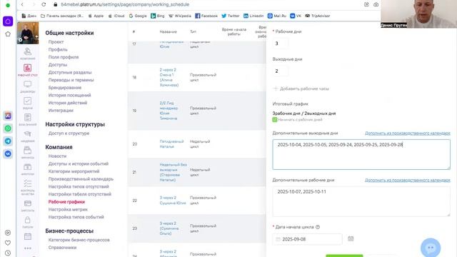The image size is (457, 257).
Task: Click the Название column header
Action: pyautogui.click(x=169, y=31)
